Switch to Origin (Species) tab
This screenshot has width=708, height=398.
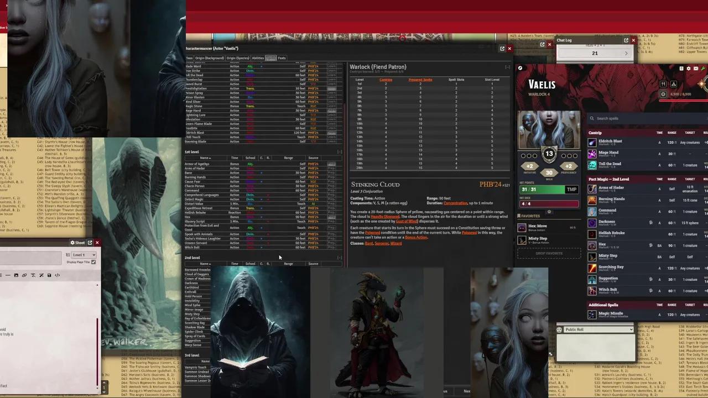pyautogui.click(x=238, y=58)
